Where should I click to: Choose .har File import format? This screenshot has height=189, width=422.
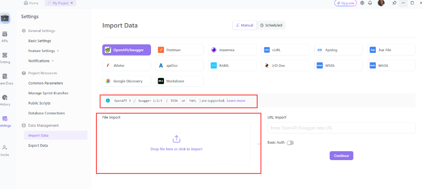pyautogui.click(x=391, y=50)
